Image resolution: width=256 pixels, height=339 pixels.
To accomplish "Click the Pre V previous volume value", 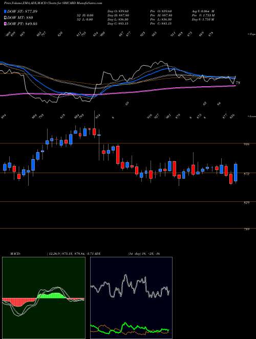I will coord(203,15).
